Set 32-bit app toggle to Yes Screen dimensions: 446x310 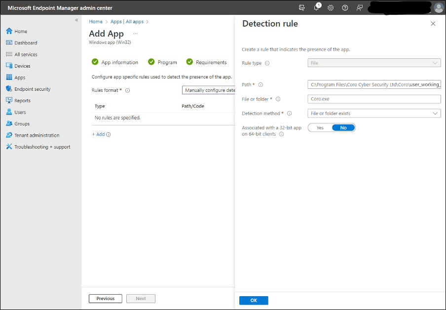pyautogui.click(x=320, y=128)
